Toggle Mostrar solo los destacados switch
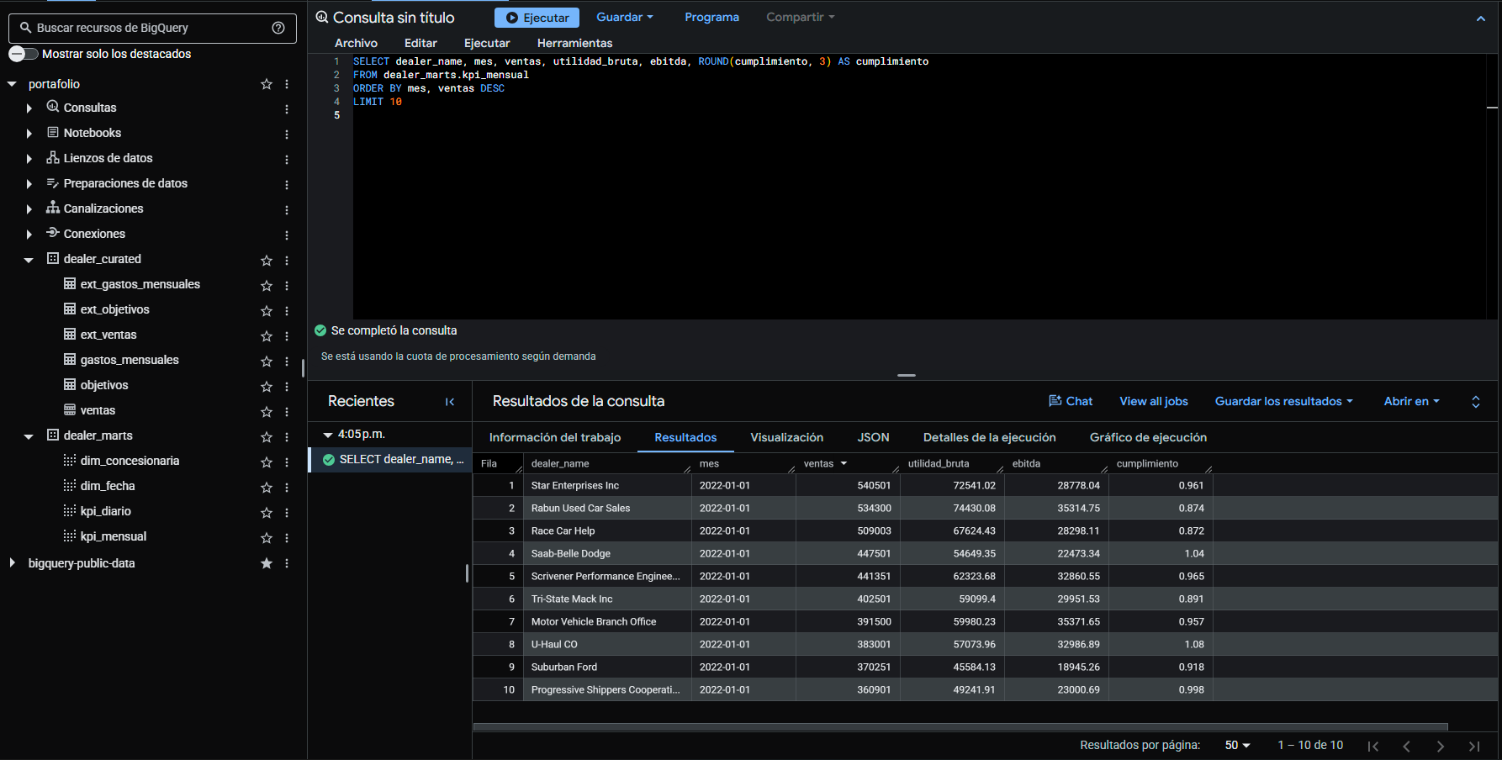The image size is (1502, 760). [24, 54]
